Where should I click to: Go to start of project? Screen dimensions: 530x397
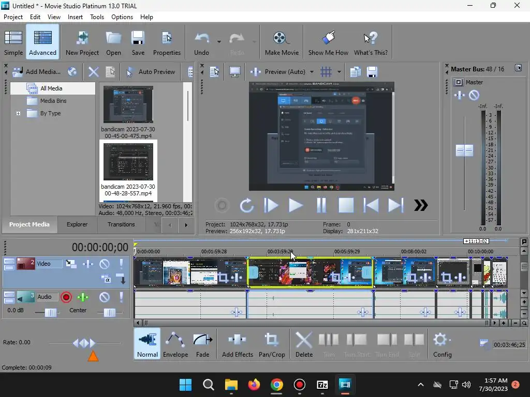(371, 205)
